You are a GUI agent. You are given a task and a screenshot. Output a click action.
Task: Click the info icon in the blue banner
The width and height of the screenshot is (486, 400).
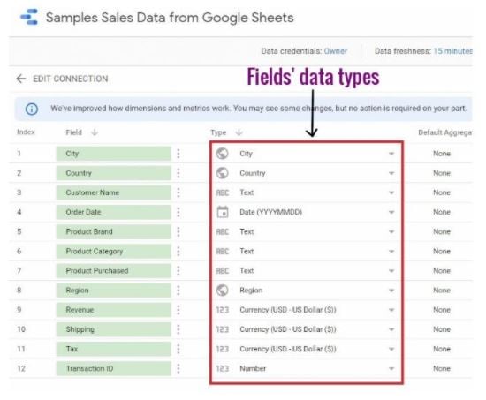coord(32,109)
